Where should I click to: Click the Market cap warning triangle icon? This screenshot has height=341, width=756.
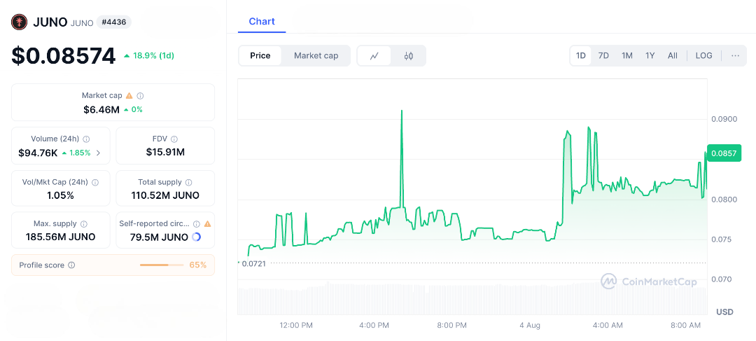coord(129,95)
